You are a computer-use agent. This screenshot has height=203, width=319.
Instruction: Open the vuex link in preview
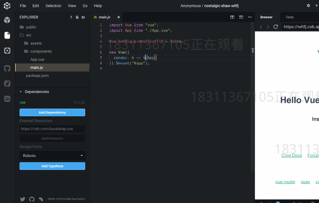pos(306,182)
